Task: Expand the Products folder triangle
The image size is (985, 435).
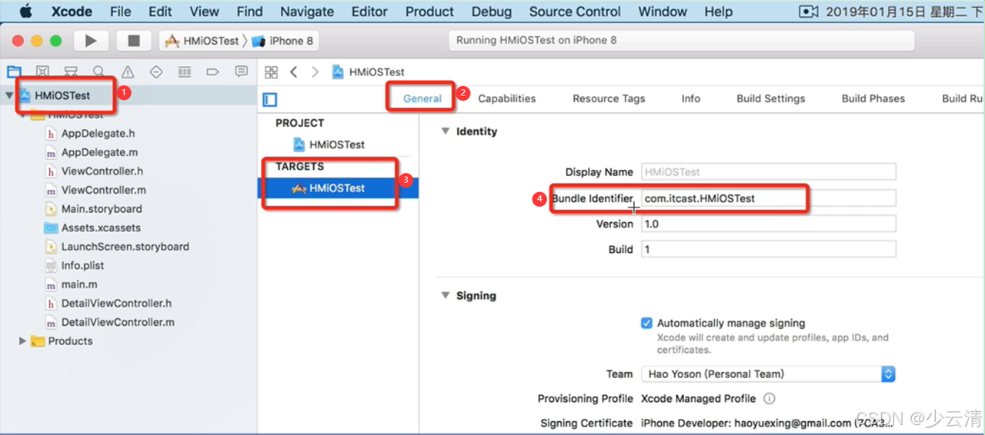Action: click(x=22, y=341)
